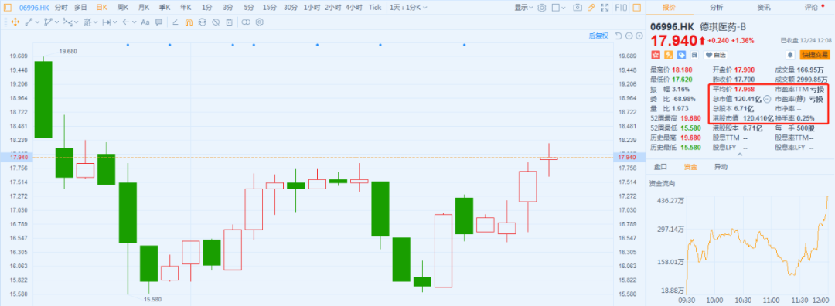The image size is (835, 306).
Task: Delete drawings with trash icon
Action: pos(229,22)
